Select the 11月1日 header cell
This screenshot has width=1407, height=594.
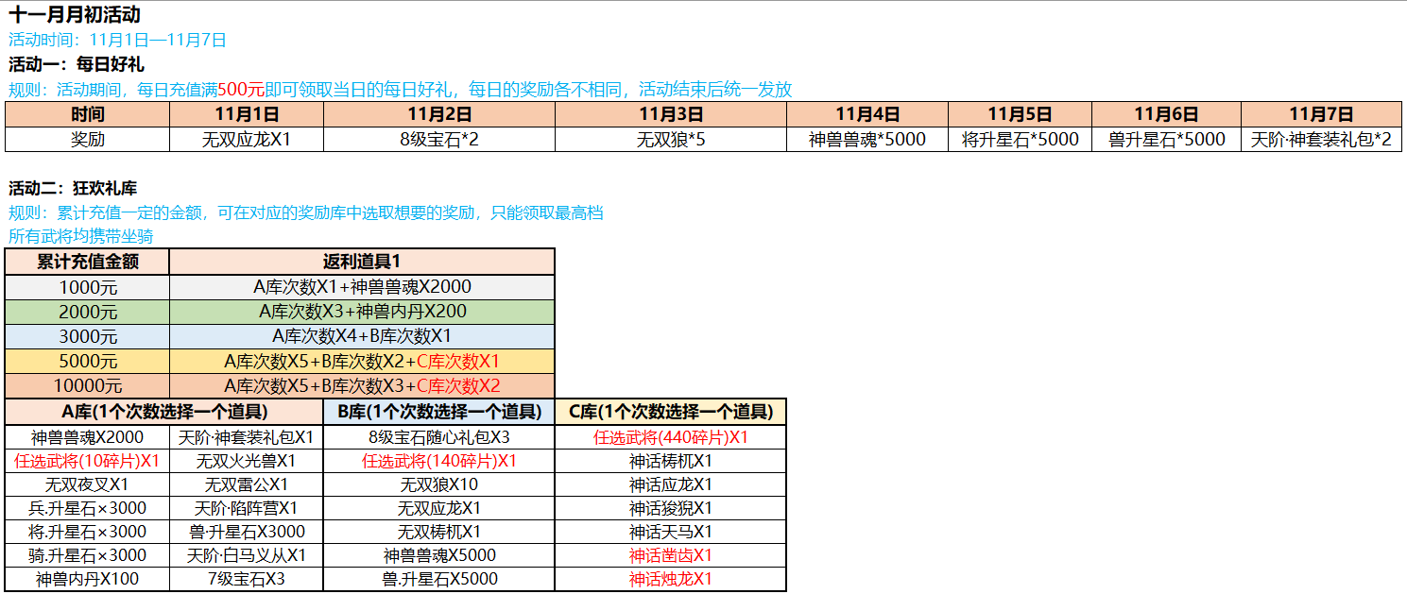coord(247,114)
